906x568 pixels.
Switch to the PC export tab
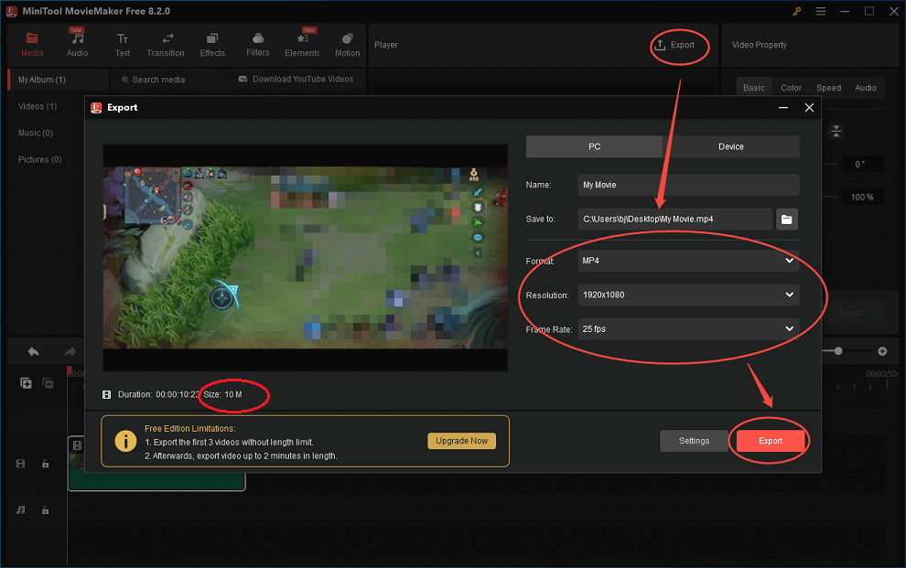(594, 146)
